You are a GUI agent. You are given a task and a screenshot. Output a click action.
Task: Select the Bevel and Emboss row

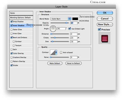tap(21, 37)
